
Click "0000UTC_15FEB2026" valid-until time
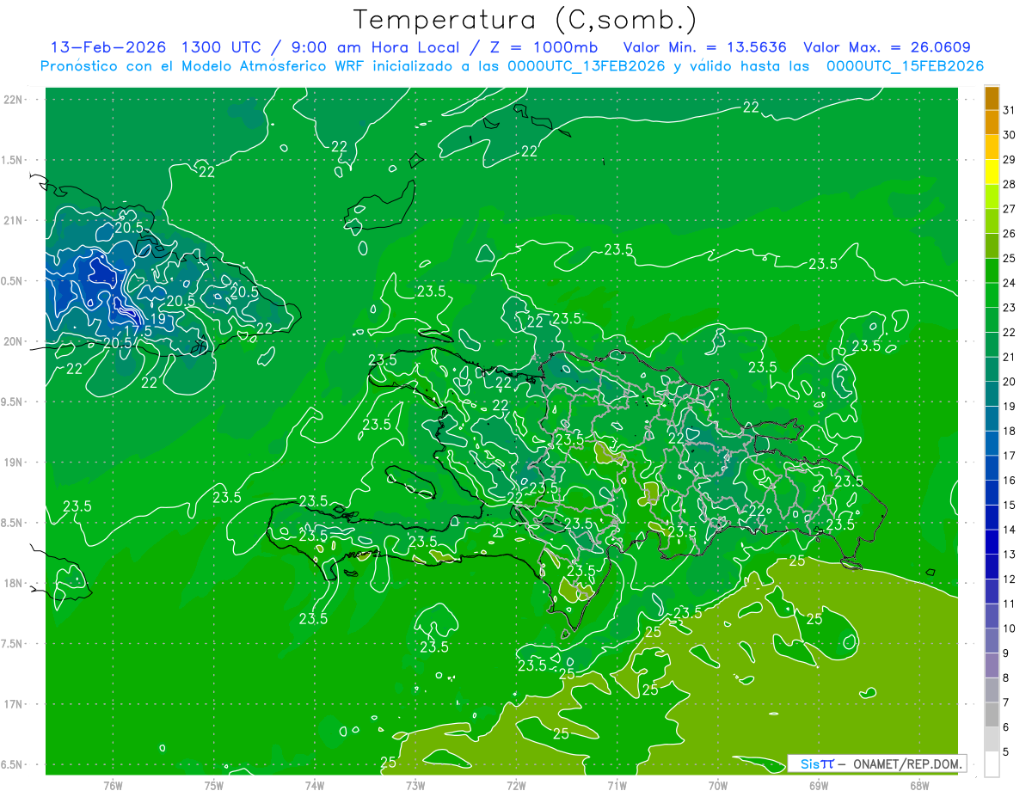[905, 66]
